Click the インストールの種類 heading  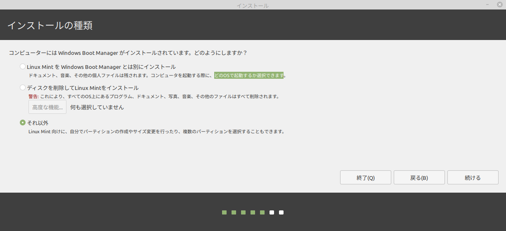tap(50, 25)
